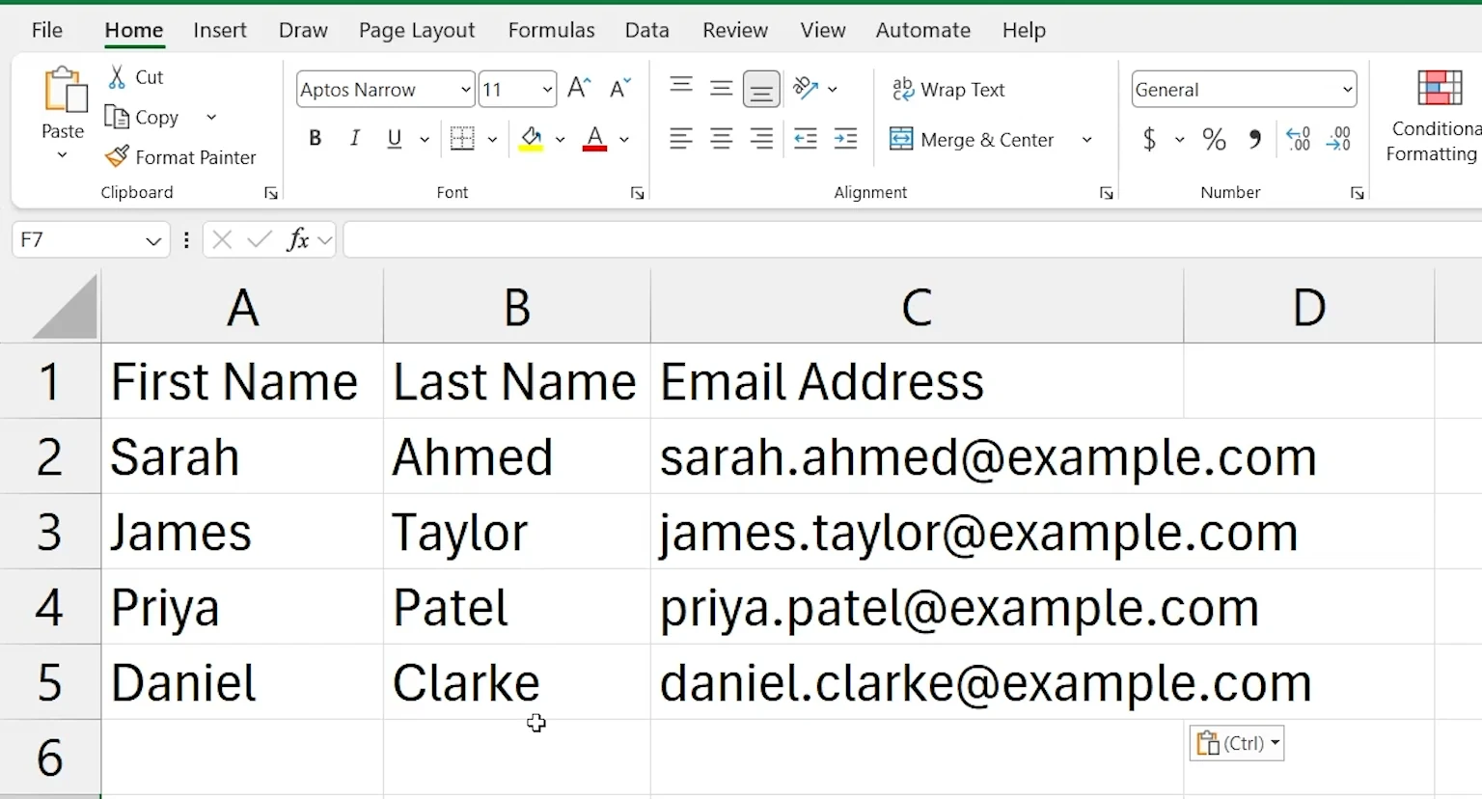
Task: Increase the cell indent
Action: point(846,139)
